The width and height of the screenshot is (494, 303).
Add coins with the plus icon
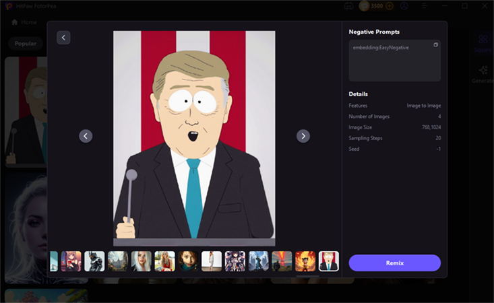390,6
